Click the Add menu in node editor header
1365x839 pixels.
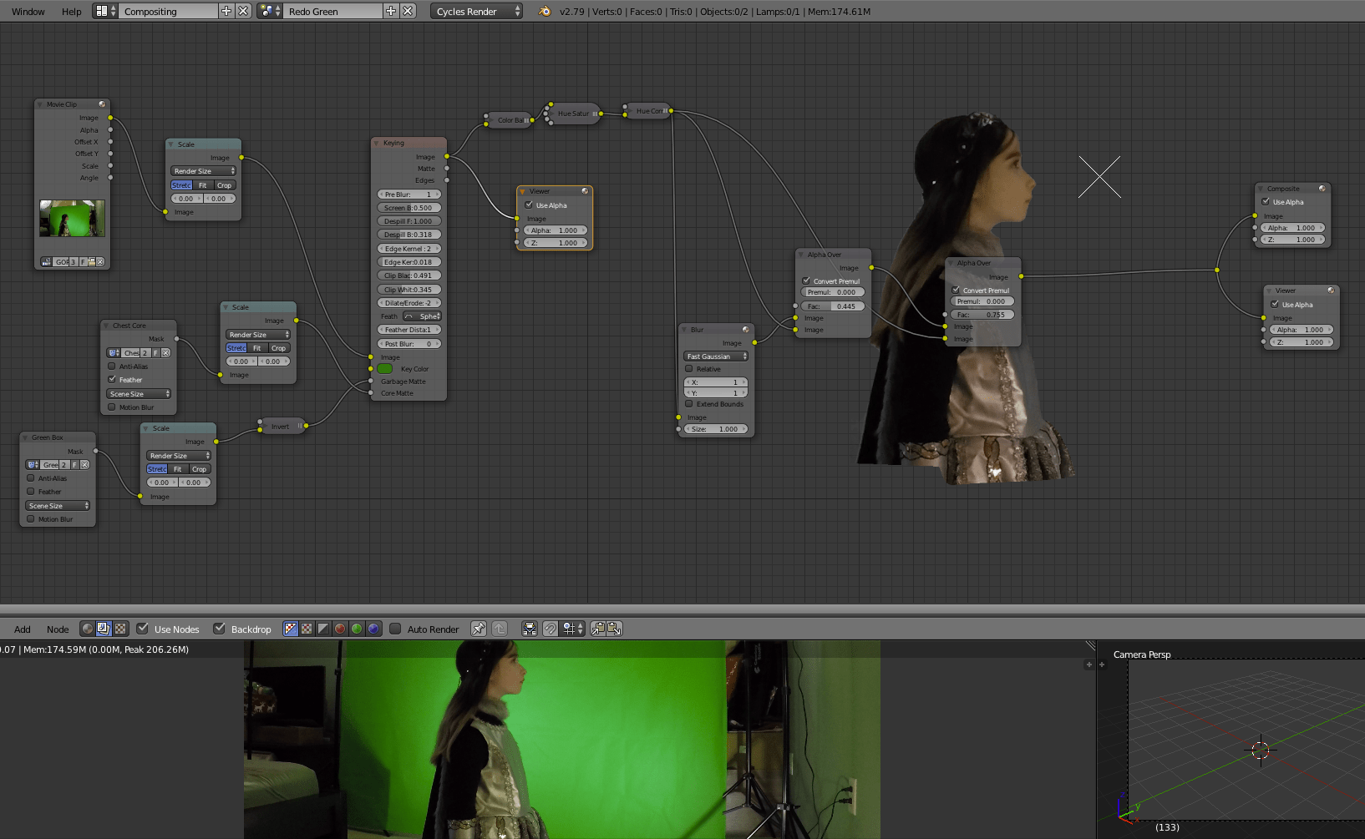[x=22, y=629]
